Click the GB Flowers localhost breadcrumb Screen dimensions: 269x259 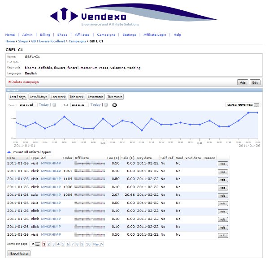pyautogui.click(x=48, y=41)
